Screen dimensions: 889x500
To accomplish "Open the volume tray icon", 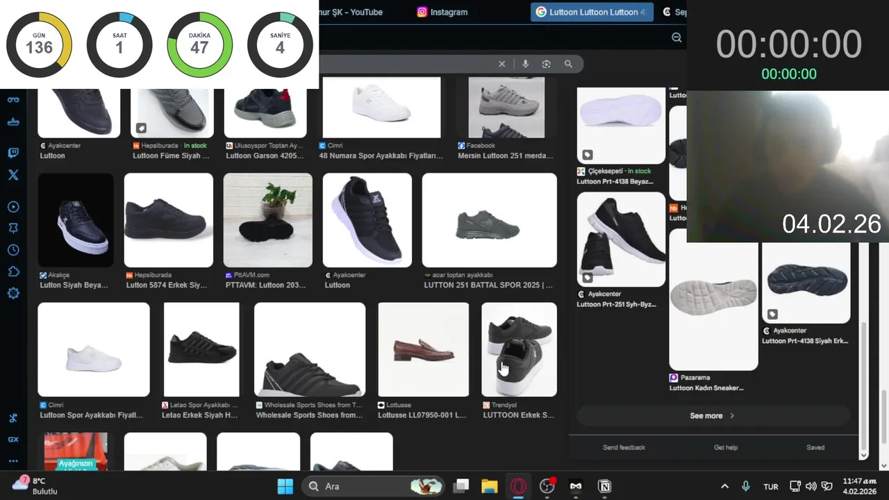I will [x=811, y=486].
